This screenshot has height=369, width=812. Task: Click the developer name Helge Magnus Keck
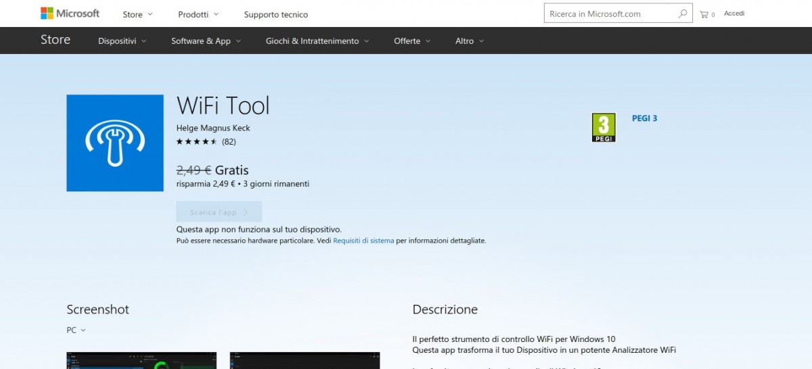click(x=213, y=128)
